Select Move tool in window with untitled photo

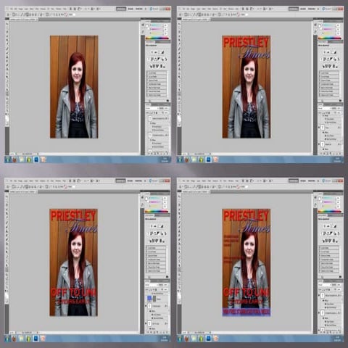pyautogui.click(x=7, y=25)
